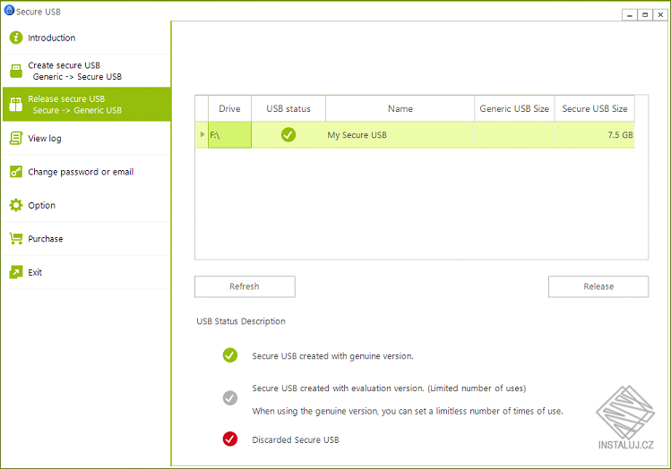Screen dimensions: 671x469
Task: Click the USB Status Description label
Action: click(241, 321)
